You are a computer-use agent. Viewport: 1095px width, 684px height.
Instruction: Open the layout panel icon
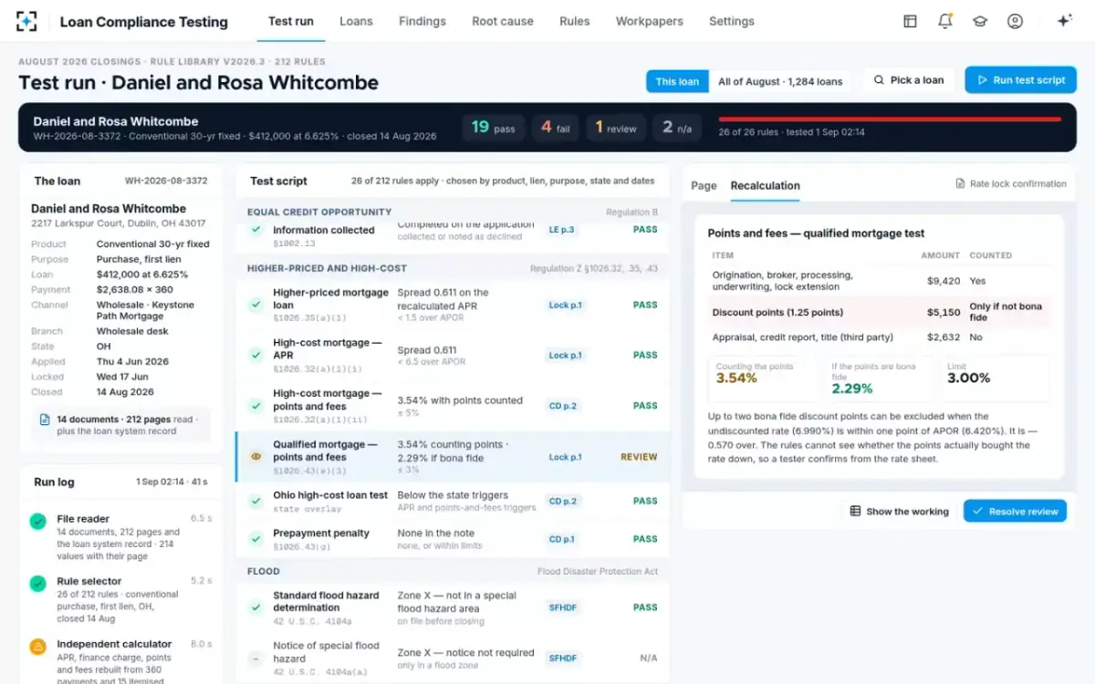910,21
